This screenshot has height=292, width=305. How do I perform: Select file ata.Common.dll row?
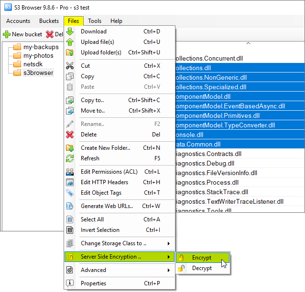pyautogui.click(x=240, y=144)
